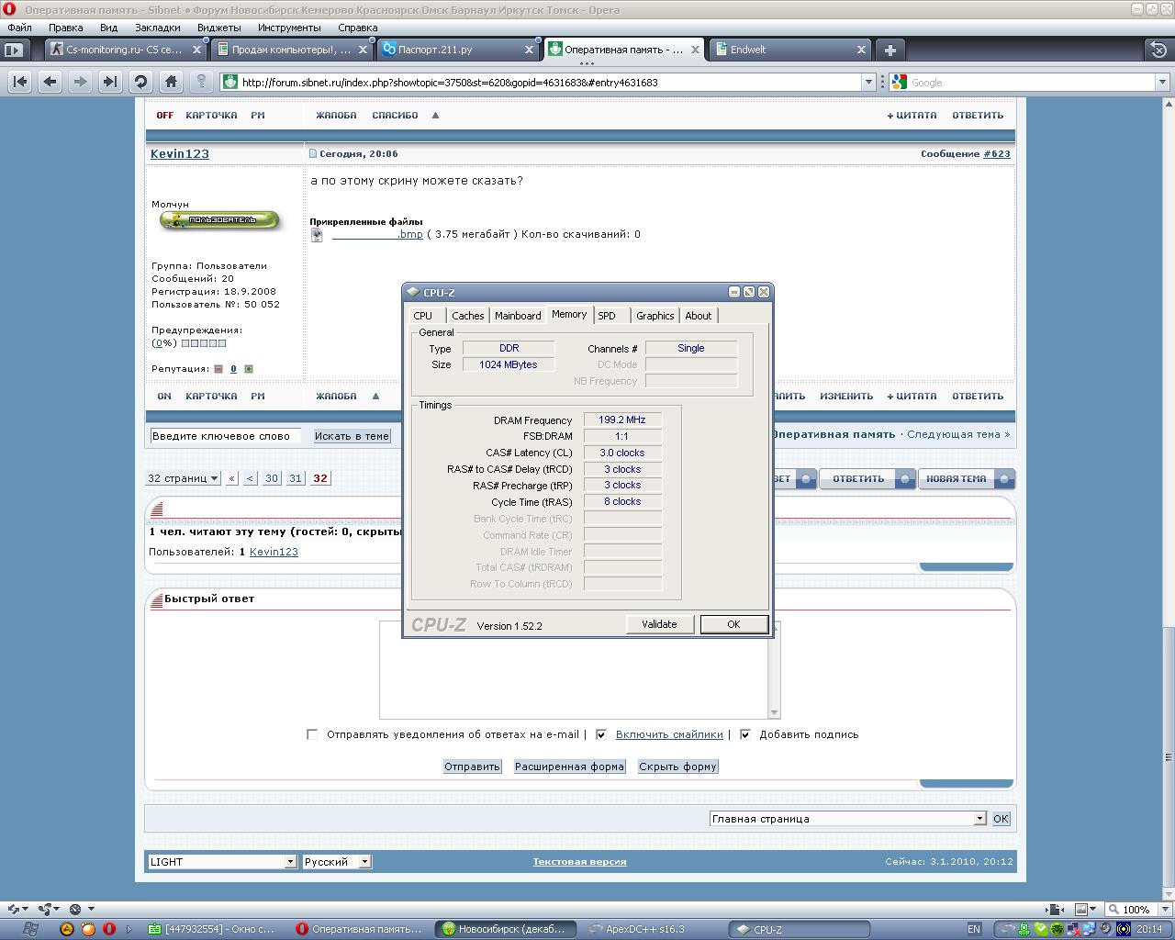Click the Opera icon in quick launch

(x=108, y=929)
